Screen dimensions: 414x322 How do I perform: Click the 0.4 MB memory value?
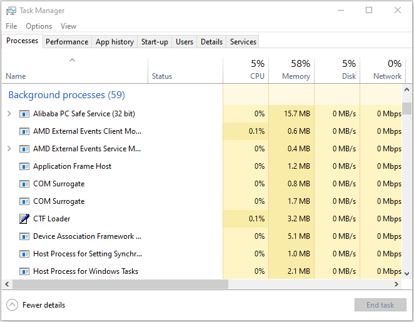299,149
